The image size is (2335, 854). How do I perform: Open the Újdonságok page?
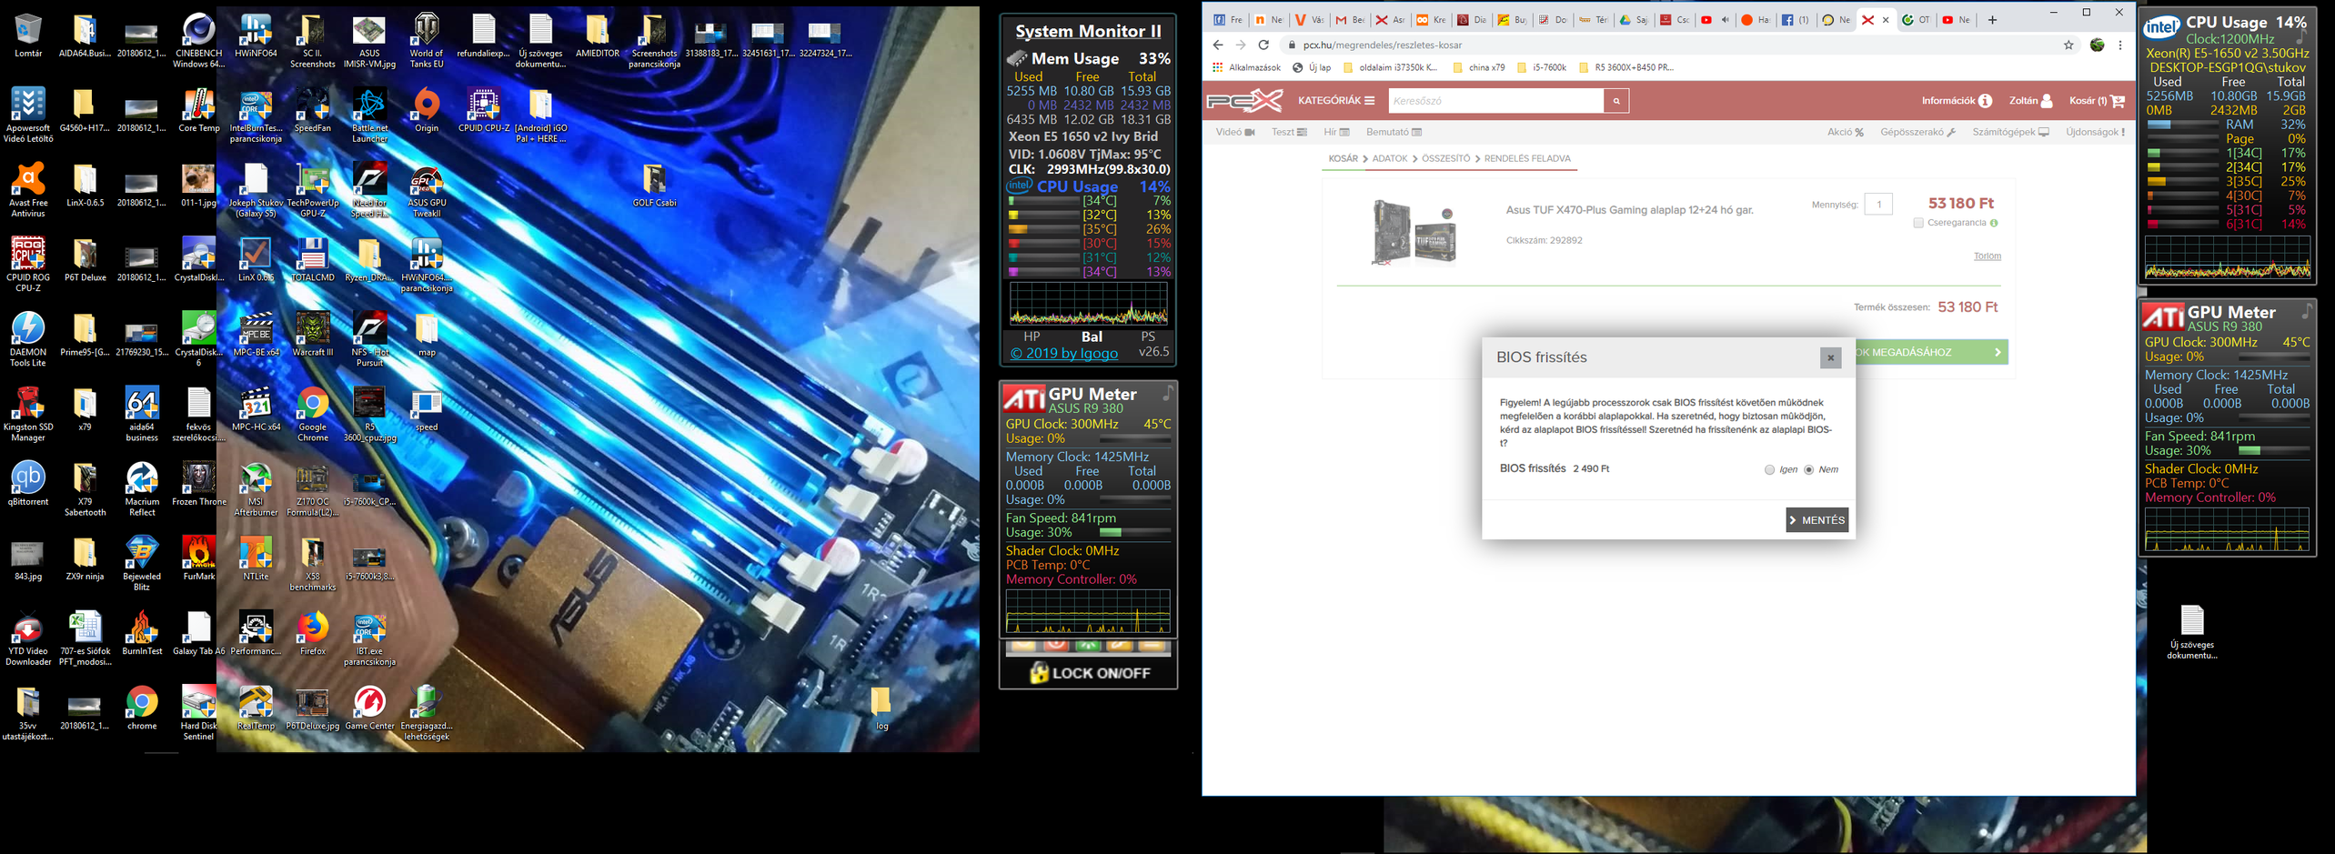[x=2095, y=133]
